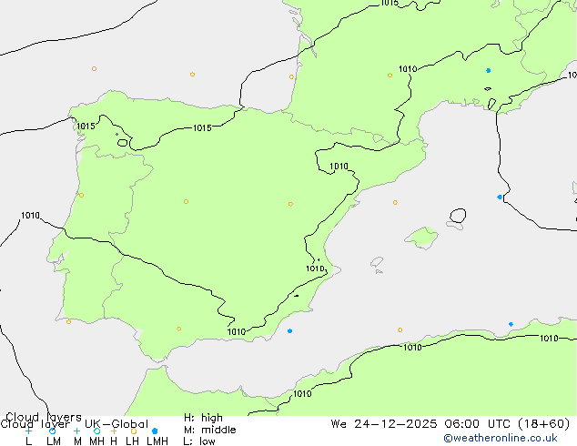Click Mallorca island on the map
Viewport: 577px width, 446px height.
click(x=422, y=238)
